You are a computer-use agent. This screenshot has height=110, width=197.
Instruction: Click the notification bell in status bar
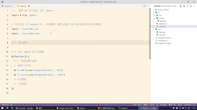(x=194, y=105)
